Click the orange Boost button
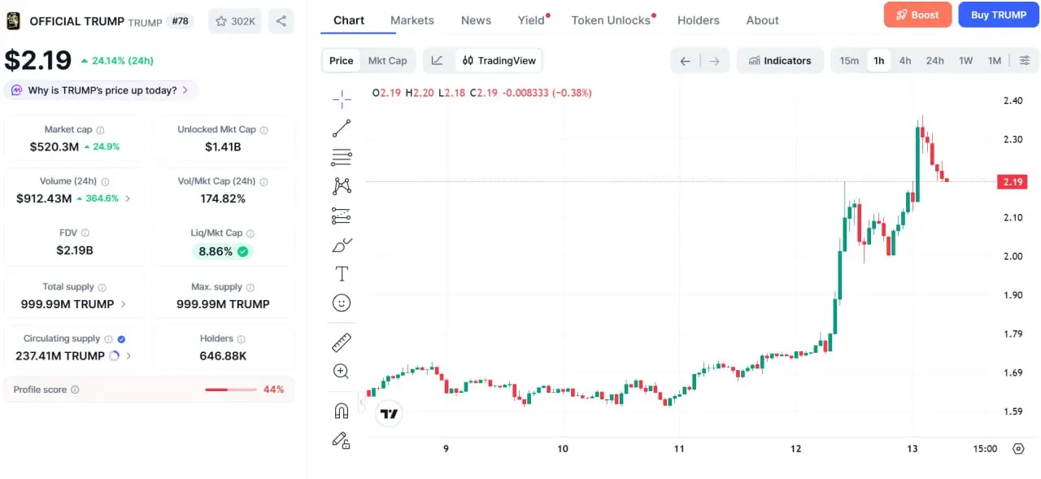 pos(917,15)
